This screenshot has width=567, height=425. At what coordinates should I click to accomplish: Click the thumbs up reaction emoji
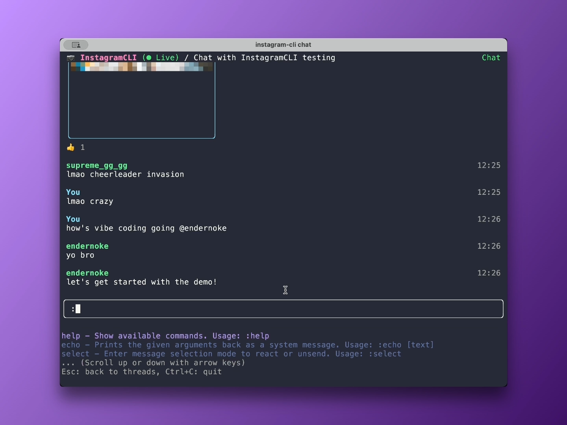click(x=70, y=147)
